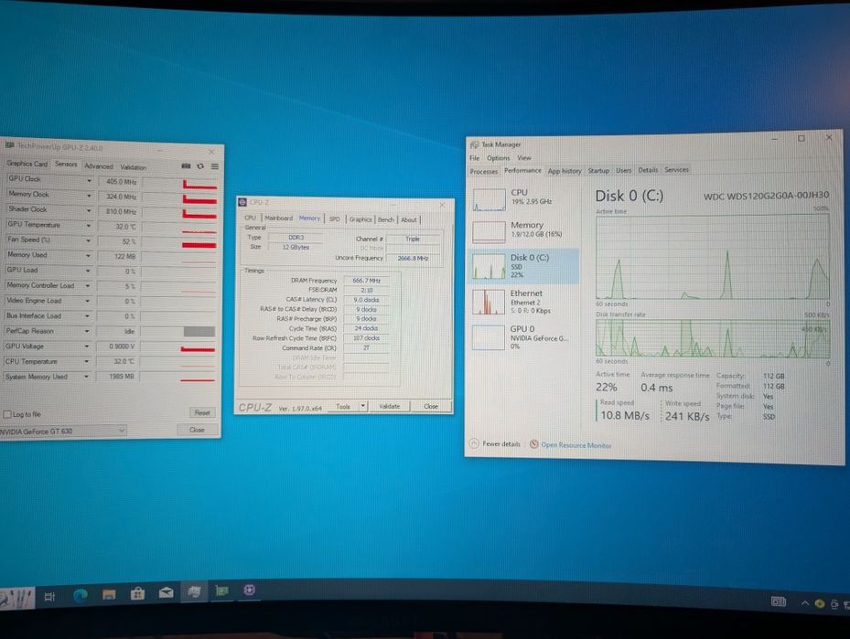Screen dimensions: 850x639
Task: Click the GPU-Z screenshot camera icon
Action: point(186,165)
